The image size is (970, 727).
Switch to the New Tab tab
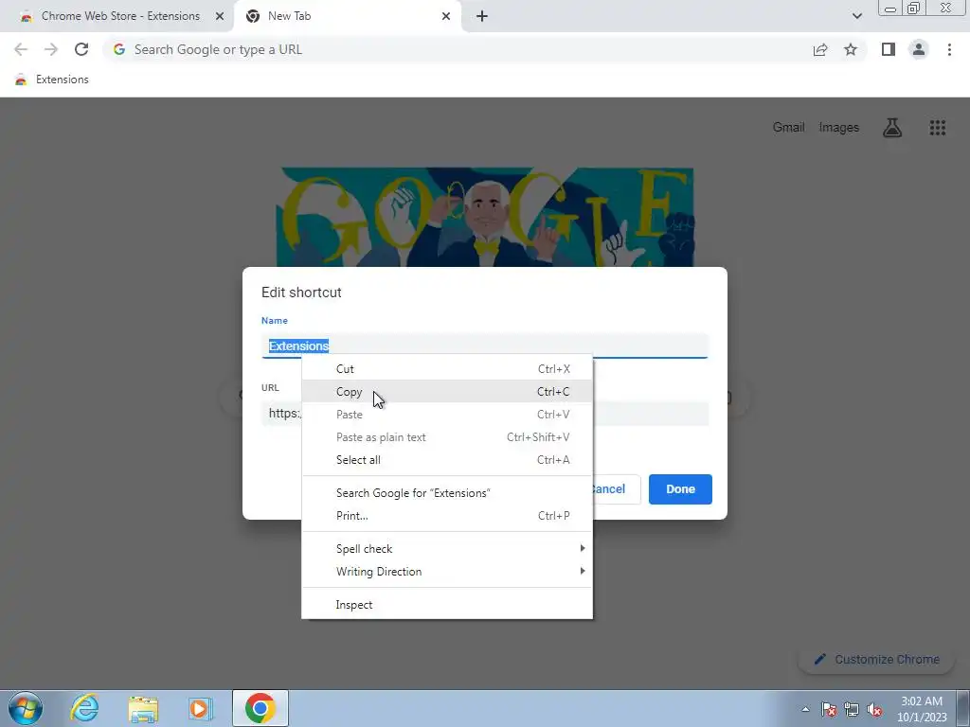tap(347, 16)
